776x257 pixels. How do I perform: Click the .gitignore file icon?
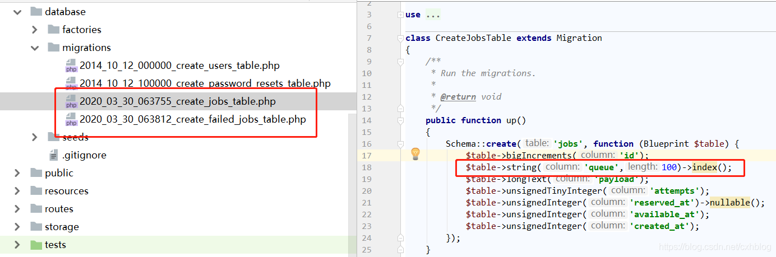tap(54, 155)
